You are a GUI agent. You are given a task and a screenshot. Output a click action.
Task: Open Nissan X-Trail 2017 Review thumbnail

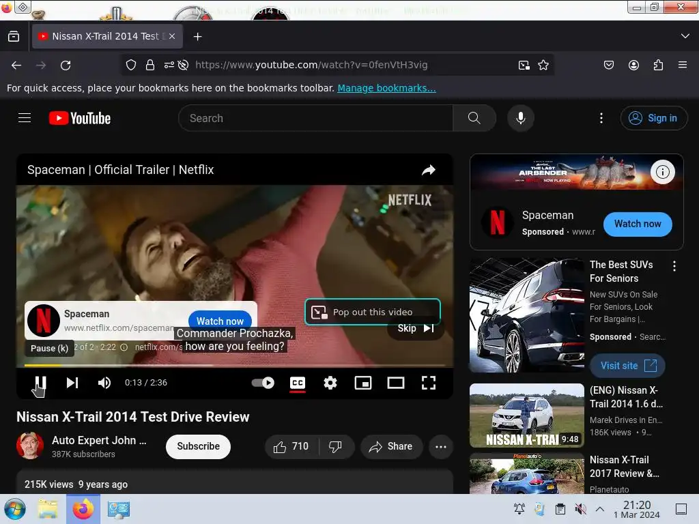pos(527,474)
